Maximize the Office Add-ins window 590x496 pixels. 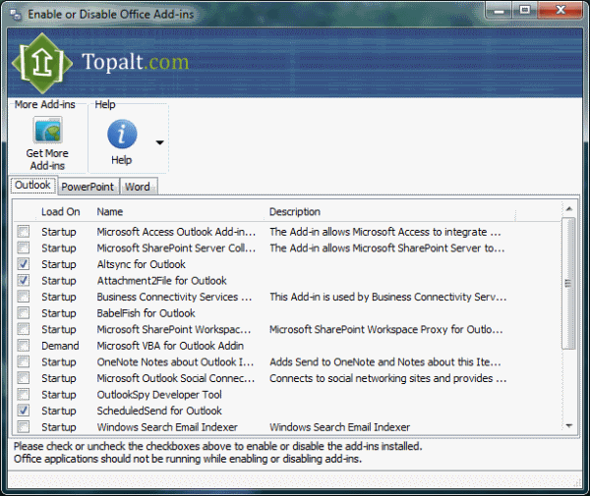(525, 10)
